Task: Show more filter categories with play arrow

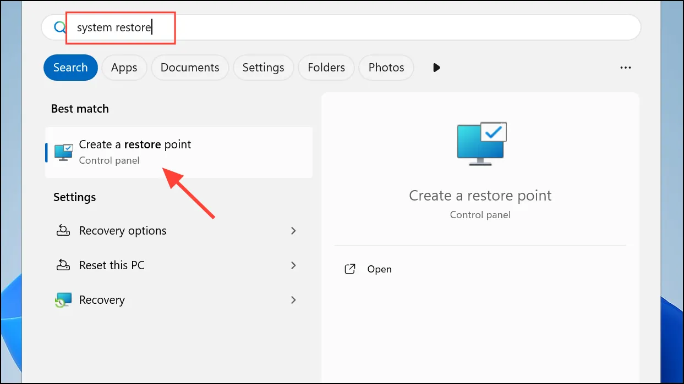Action: tap(436, 68)
